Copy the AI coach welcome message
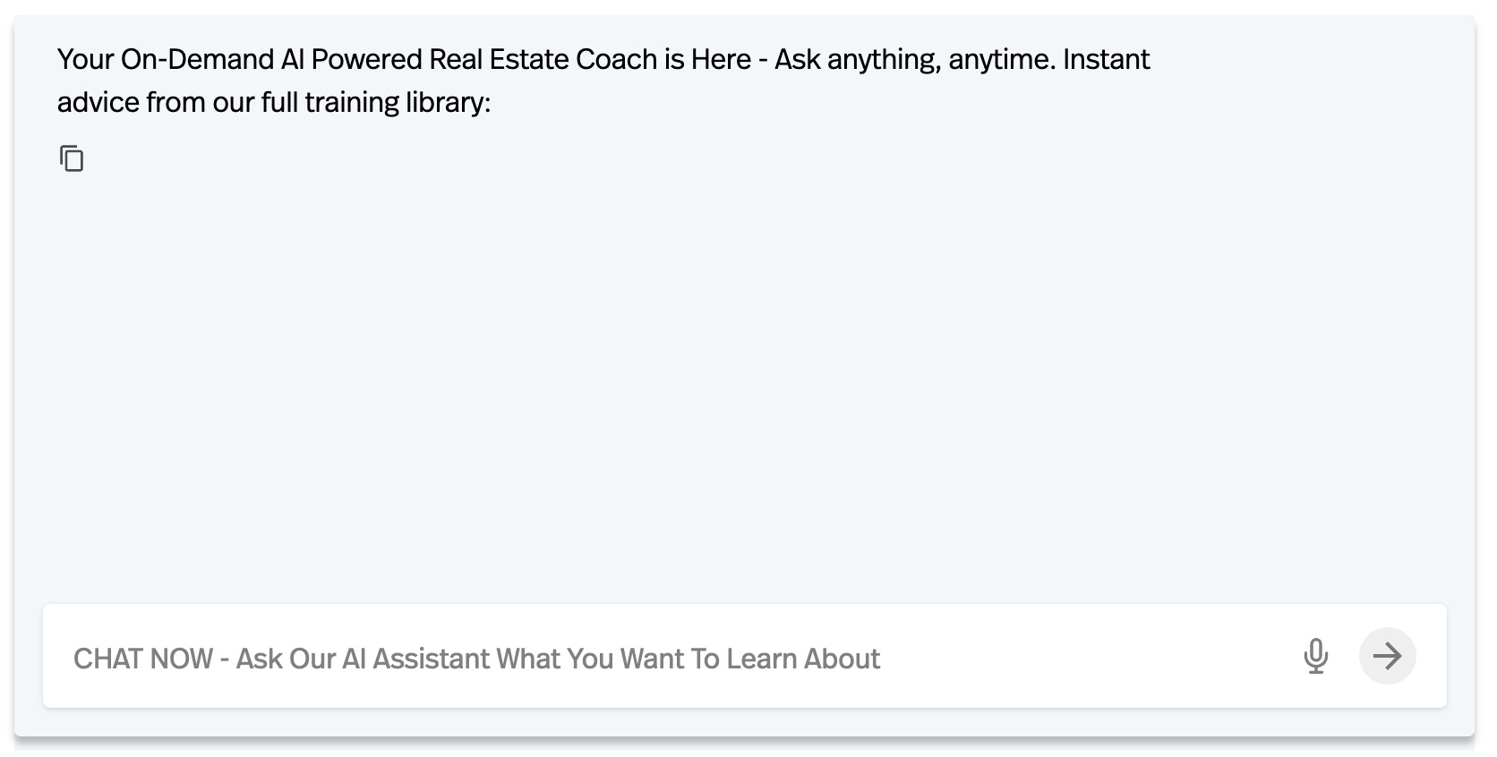Screen dimensions: 1497x757 point(72,158)
